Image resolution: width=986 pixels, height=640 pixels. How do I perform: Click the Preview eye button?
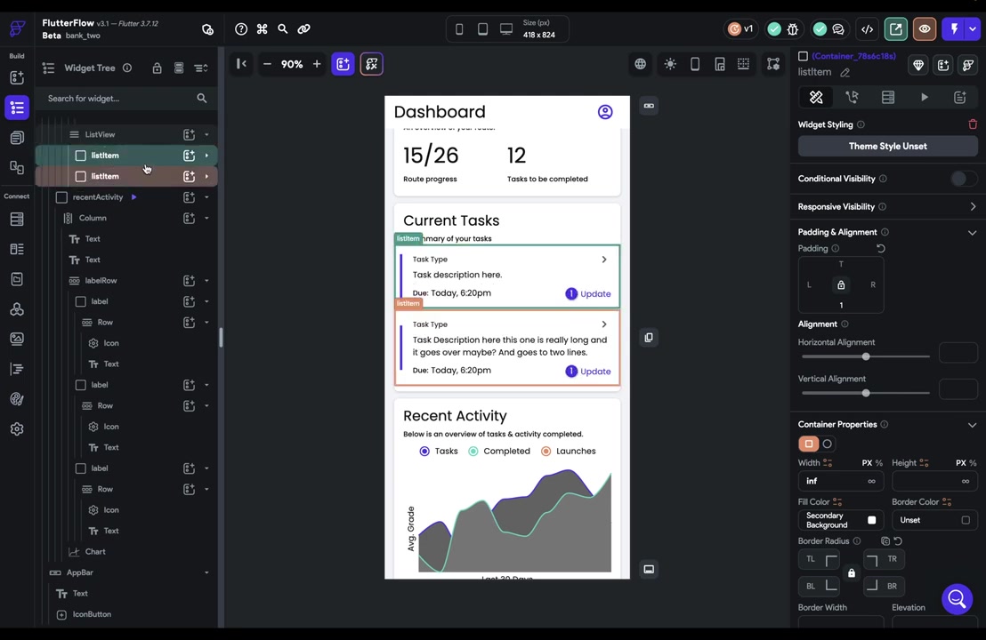[x=925, y=29]
